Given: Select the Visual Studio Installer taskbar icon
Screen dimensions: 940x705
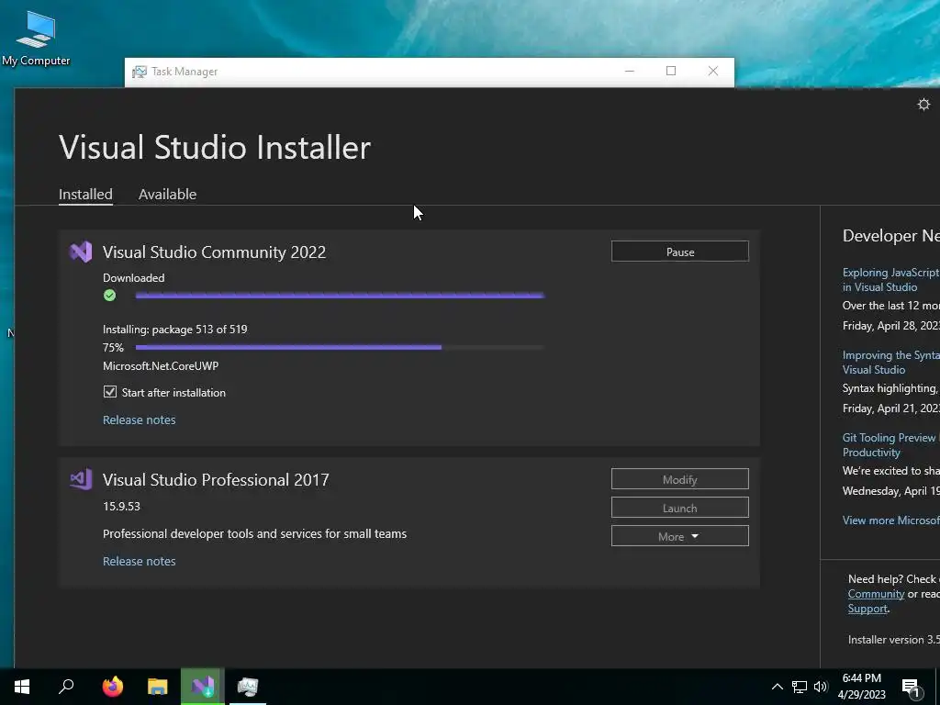Looking at the screenshot, I should (203, 687).
